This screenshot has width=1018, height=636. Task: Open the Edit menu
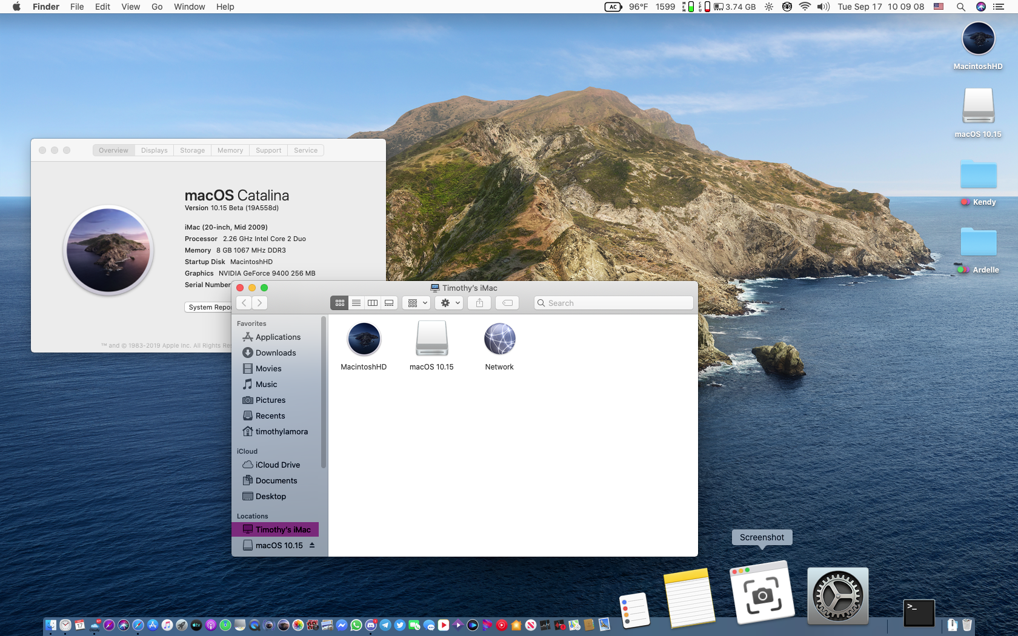coord(102,7)
